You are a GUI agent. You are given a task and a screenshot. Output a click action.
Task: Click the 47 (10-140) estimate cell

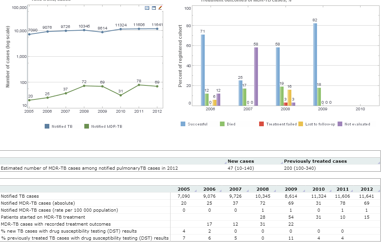coord(241,168)
